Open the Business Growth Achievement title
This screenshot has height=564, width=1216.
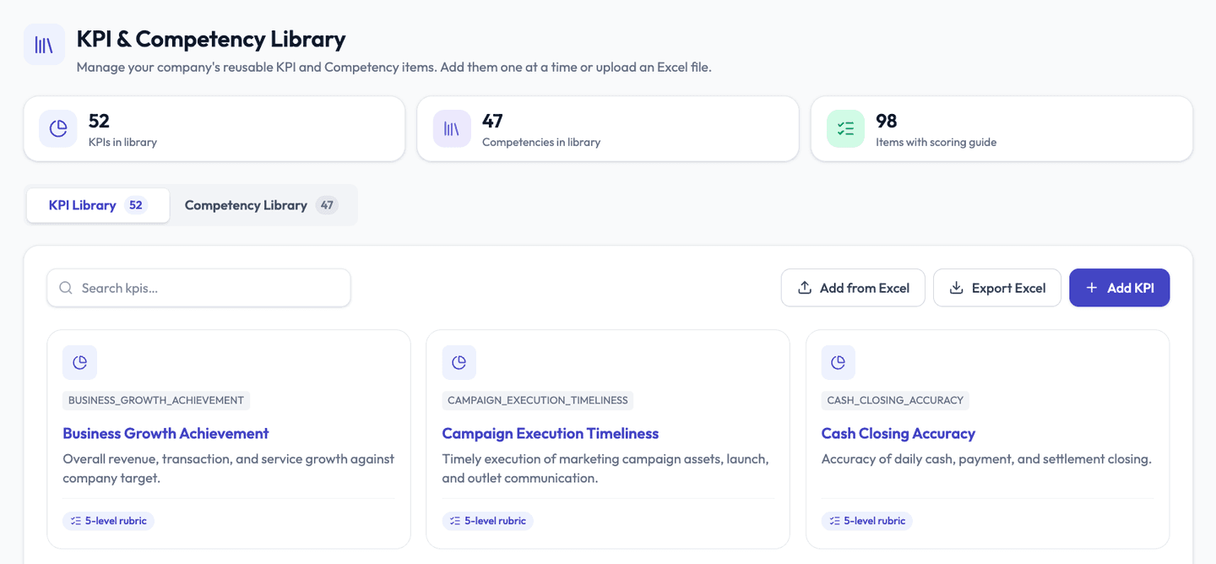point(166,433)
